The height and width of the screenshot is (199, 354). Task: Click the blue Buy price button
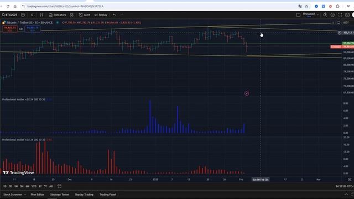[32, 29]
